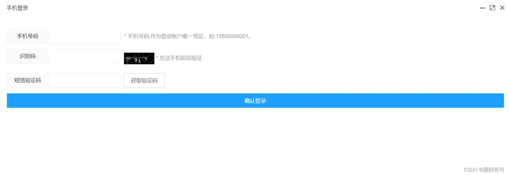Click the empty title bar beside 手机登录
509x175 pixels.
(x=254, y=8)
